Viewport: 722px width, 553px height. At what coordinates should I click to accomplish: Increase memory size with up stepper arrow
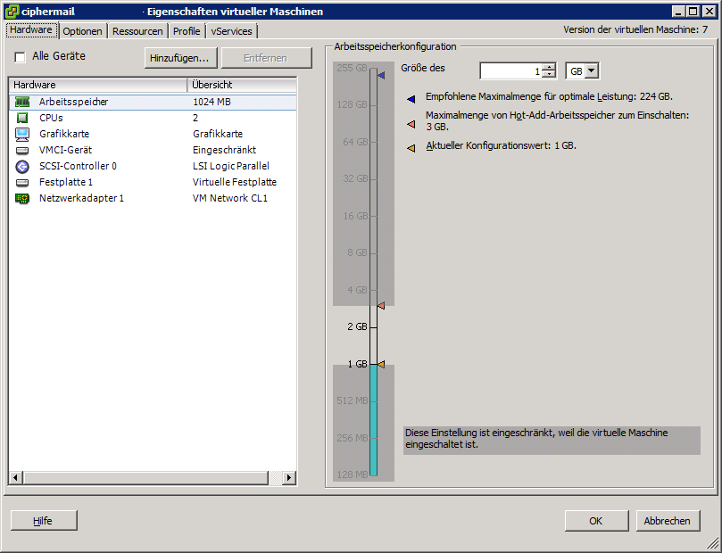548,67
